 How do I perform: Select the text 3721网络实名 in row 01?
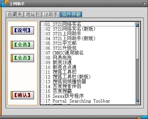point(67,24)
